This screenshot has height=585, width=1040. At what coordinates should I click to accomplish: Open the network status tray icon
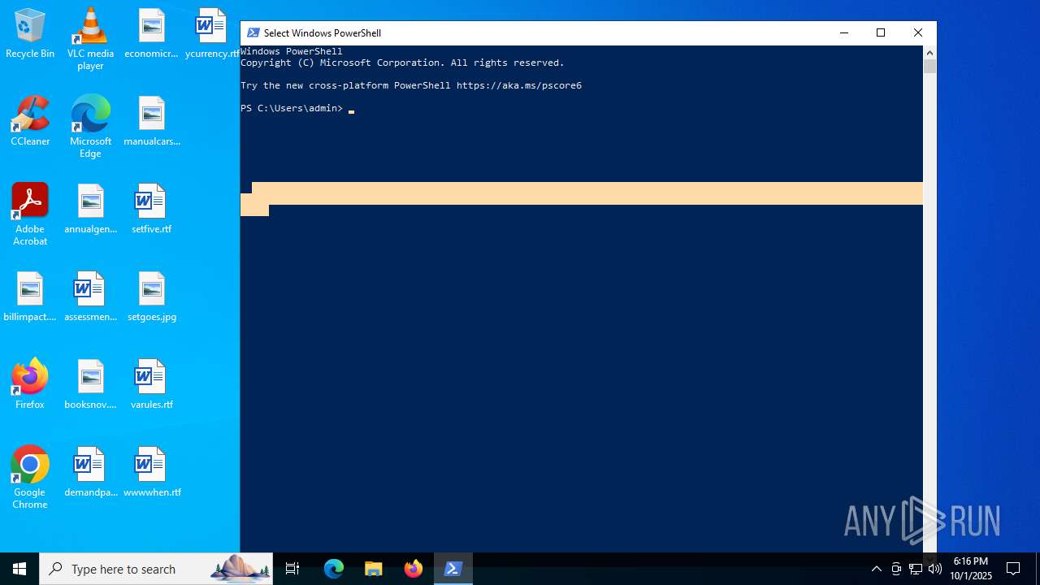916,569
